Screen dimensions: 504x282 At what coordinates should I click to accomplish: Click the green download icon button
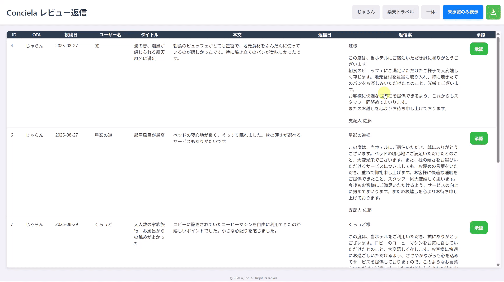493,12
